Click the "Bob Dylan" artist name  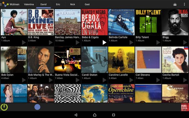[x=7, y=75]
